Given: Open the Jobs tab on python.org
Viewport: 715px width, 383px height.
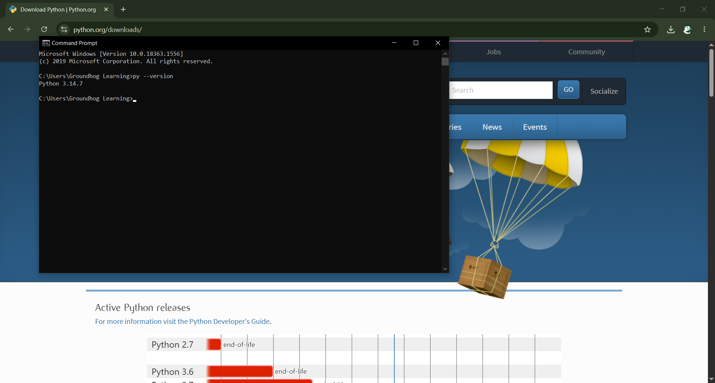Looking at the screenshot, I should [x=493, y=52].
